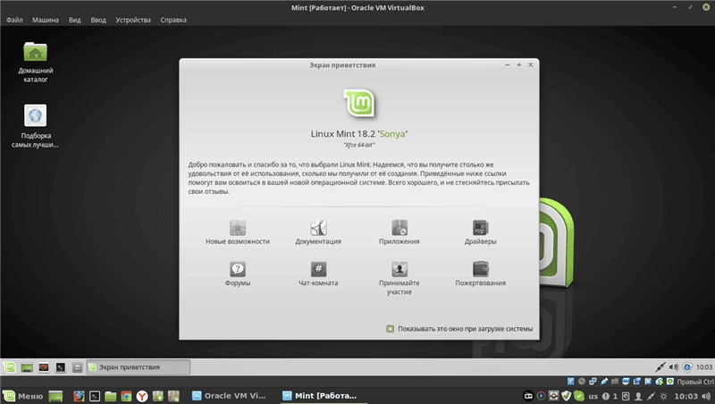The height and width of the screenshot is (404, 715).
Task: Launch the terminal from the guest Xfce panel
Action: click(x=61, y=367)
